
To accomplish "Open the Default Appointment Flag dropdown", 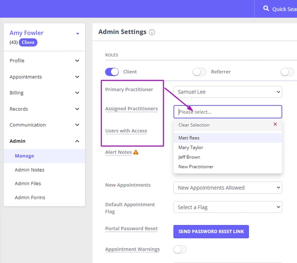I will pyautogui.click(x=227, y=207).
